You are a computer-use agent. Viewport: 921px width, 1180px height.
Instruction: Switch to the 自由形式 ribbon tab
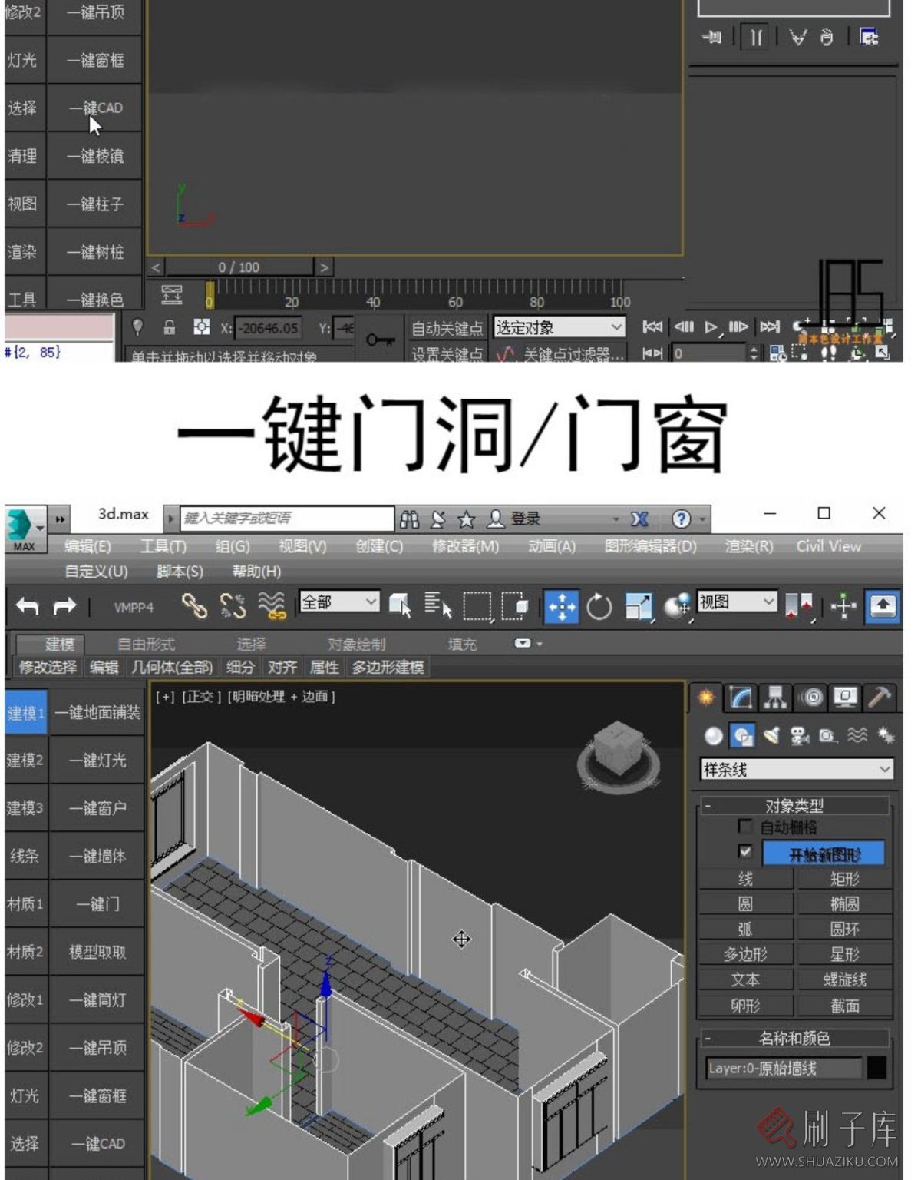[x=146, y=644]
